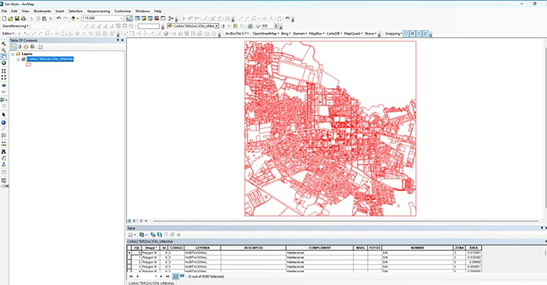Go to the last record in the table

coord(168,276)
